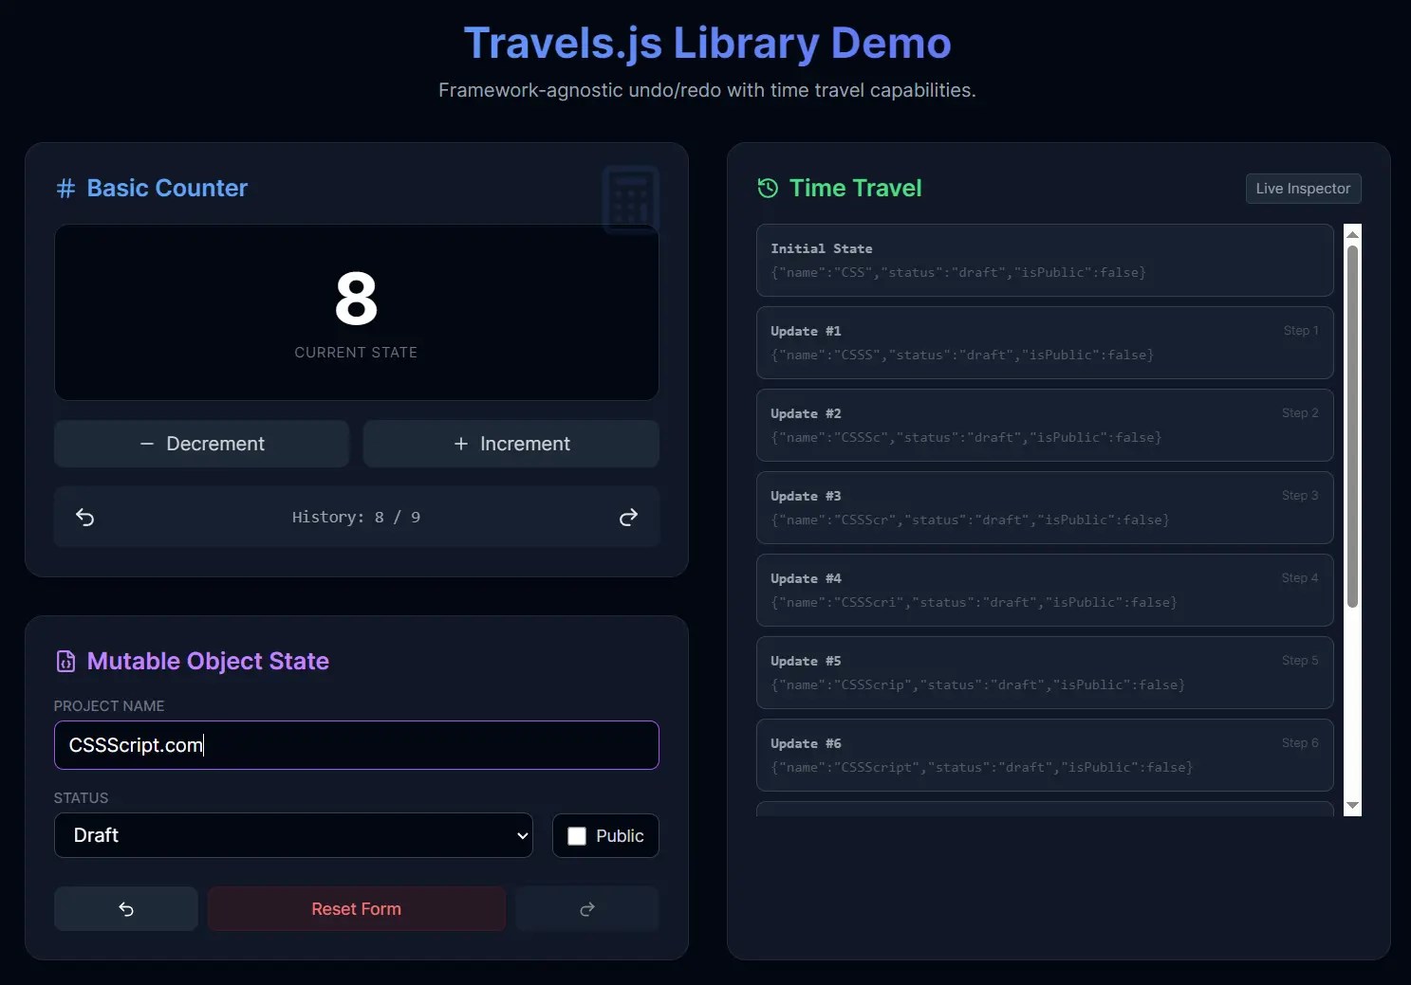
Task: Open the Status dropdown showing Draft
Action: pyautogui.click(x=293, y=835)
